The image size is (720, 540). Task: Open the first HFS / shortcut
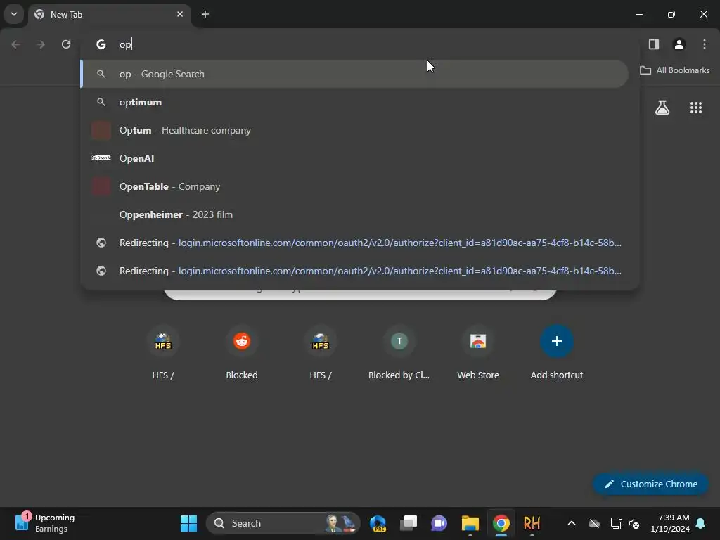tap(163, 353)
